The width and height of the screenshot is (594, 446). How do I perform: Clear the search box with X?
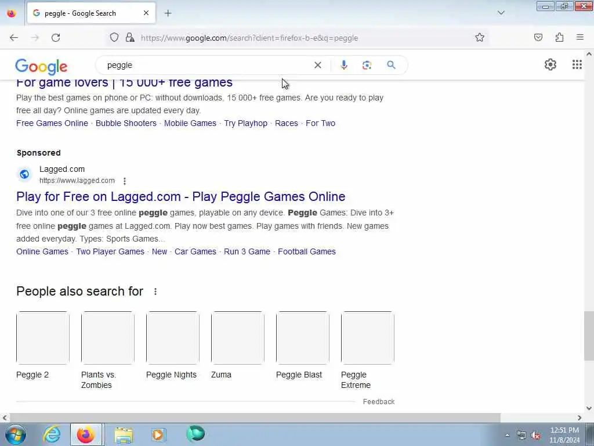318,65
